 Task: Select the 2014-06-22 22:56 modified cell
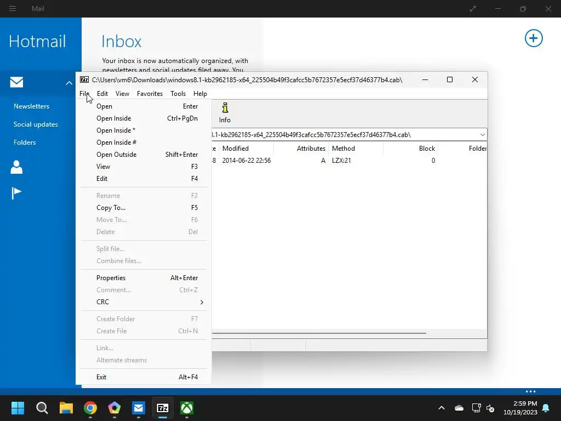coord(247,161)
